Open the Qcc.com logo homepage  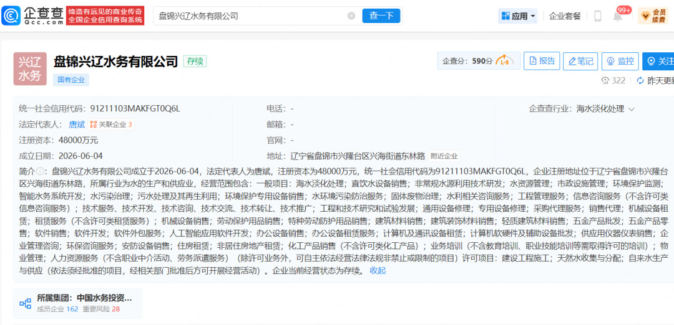pos(32,16)
